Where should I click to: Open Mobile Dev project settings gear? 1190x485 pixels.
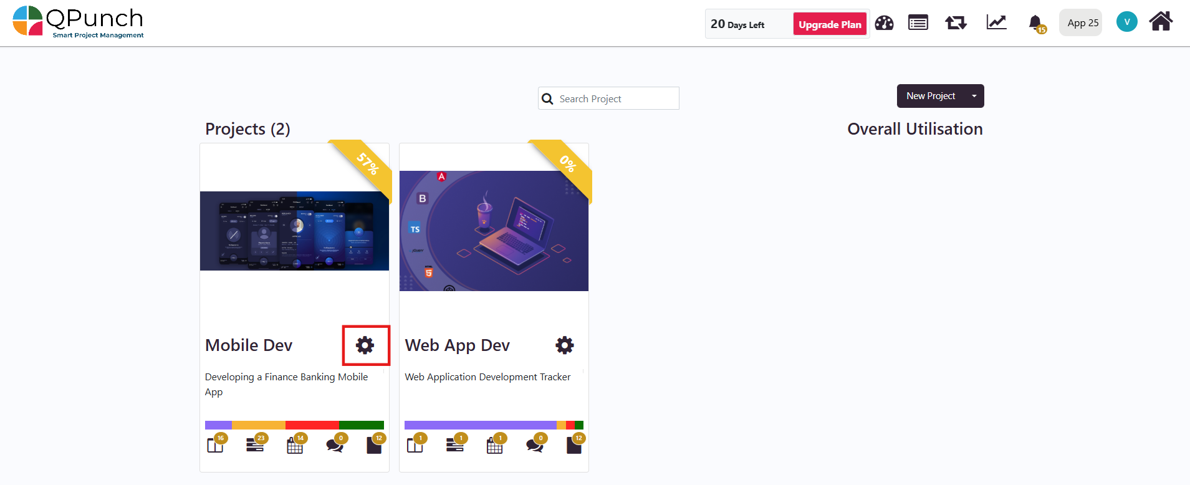click(x=365, y=345)
